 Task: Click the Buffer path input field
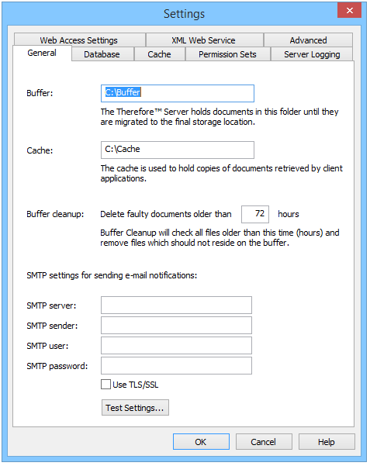point(178,93)
